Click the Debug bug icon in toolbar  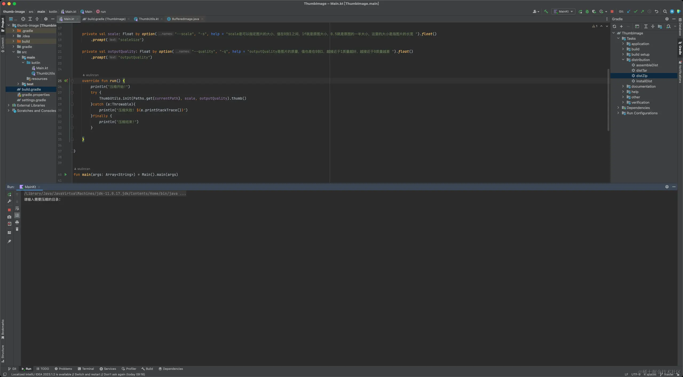coord(587,11)
